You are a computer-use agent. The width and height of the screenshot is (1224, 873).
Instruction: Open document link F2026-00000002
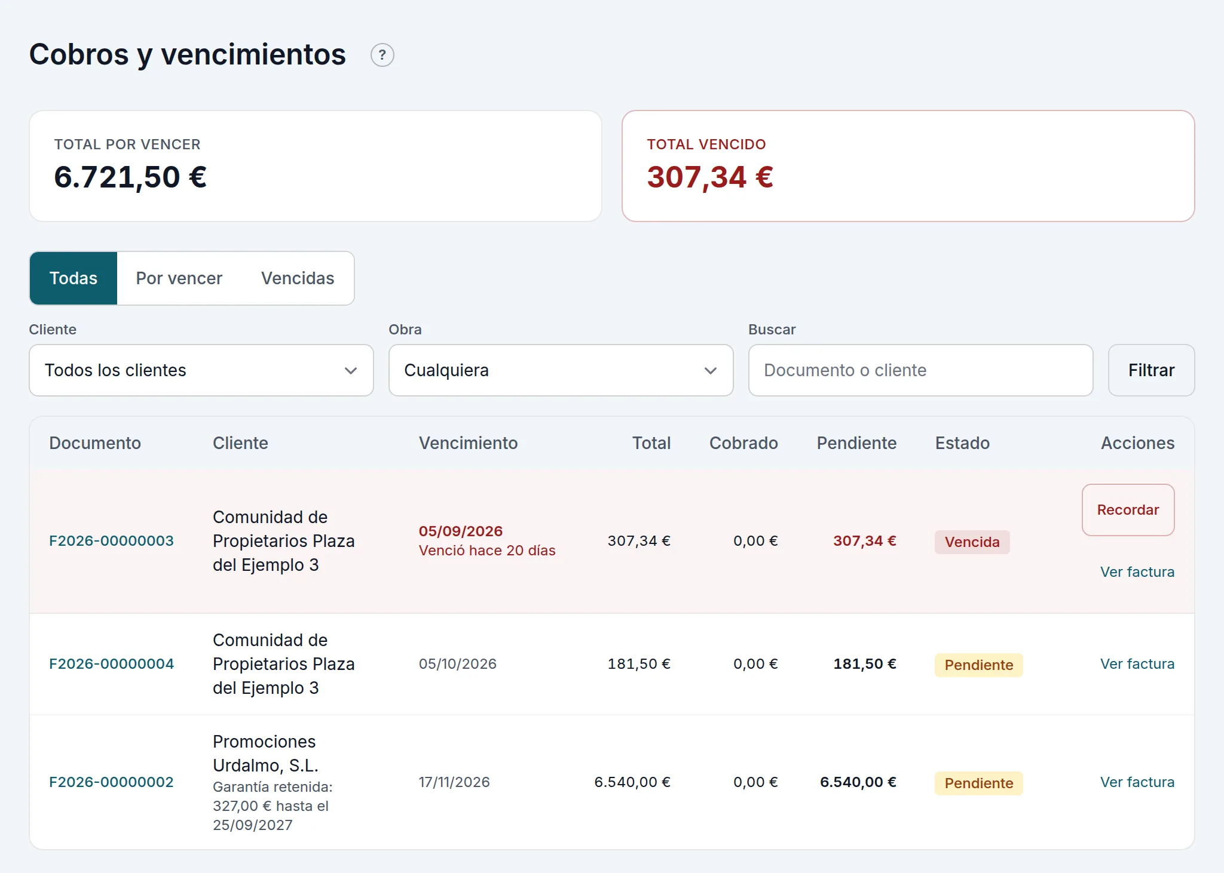[111, 782]
